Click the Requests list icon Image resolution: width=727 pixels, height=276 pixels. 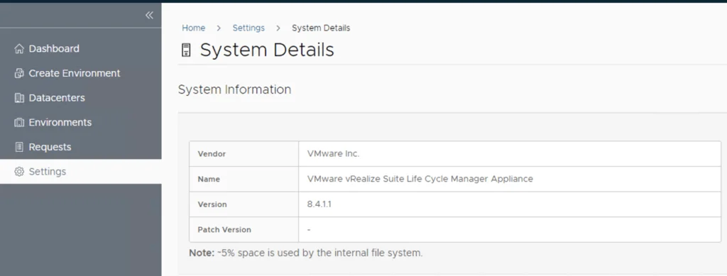click(19, 147)
